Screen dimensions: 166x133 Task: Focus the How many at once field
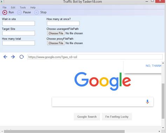63,24
